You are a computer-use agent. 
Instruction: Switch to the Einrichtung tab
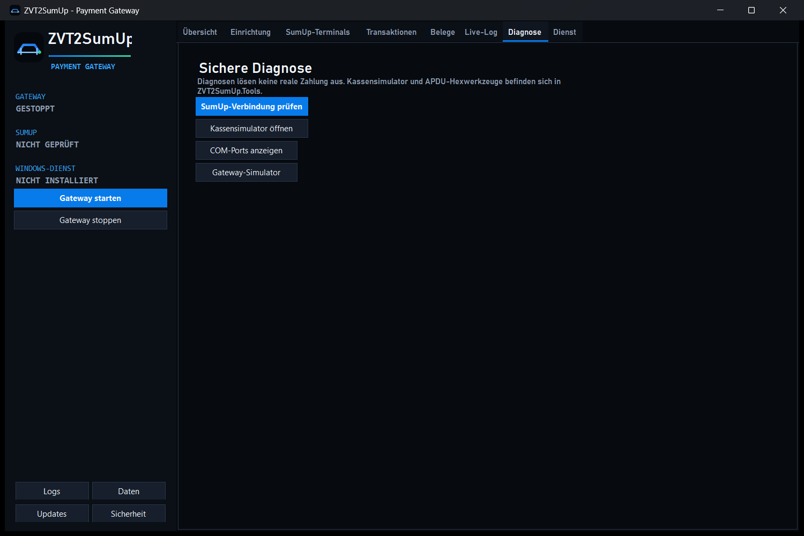pos(250,32)
